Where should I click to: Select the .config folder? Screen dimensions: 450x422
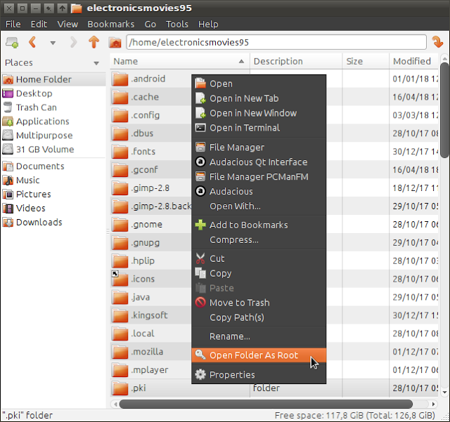[145, 115]
